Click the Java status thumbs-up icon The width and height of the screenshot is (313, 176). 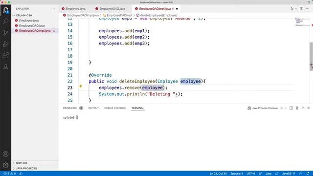(x=277, y=174)
